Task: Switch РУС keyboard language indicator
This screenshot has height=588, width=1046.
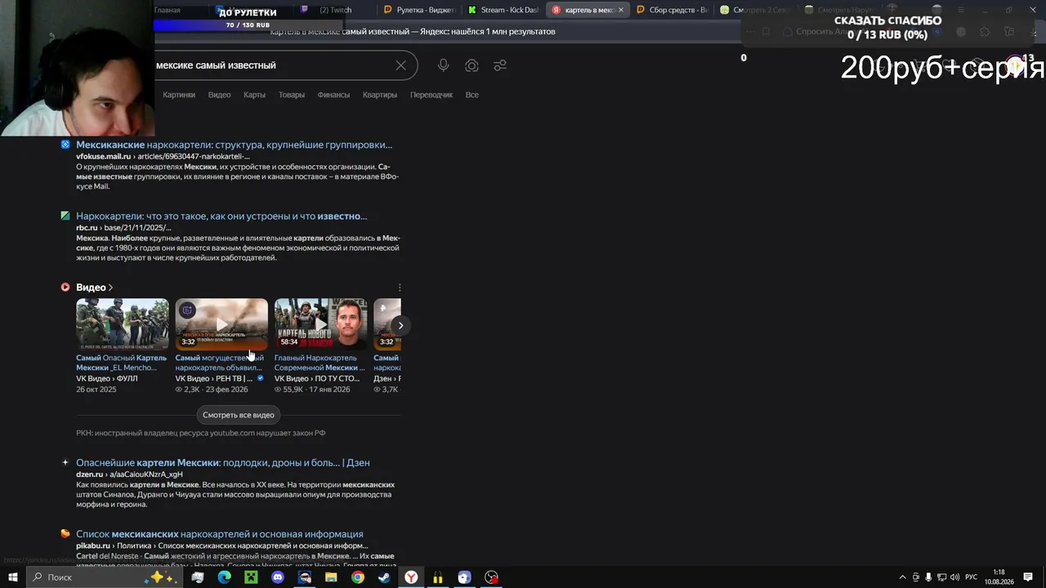Action: pos(972,577)
